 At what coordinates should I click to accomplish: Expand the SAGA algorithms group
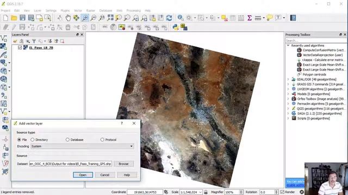pos(288,113)
